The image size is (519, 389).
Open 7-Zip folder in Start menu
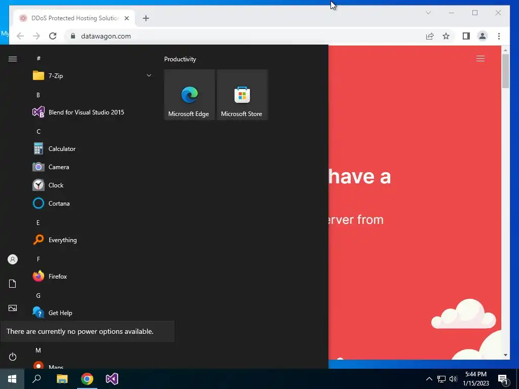click(92, 76)
